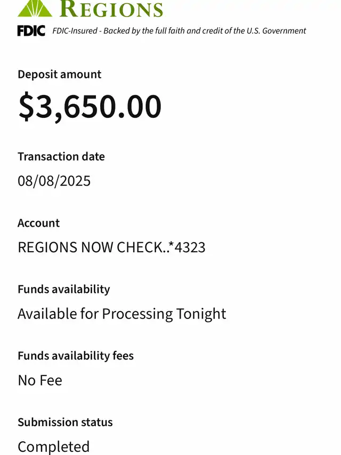The image size is (341, 455).
Task: Tap the U.S. Government text in disclaimer
Action: (x=276, y=31)
